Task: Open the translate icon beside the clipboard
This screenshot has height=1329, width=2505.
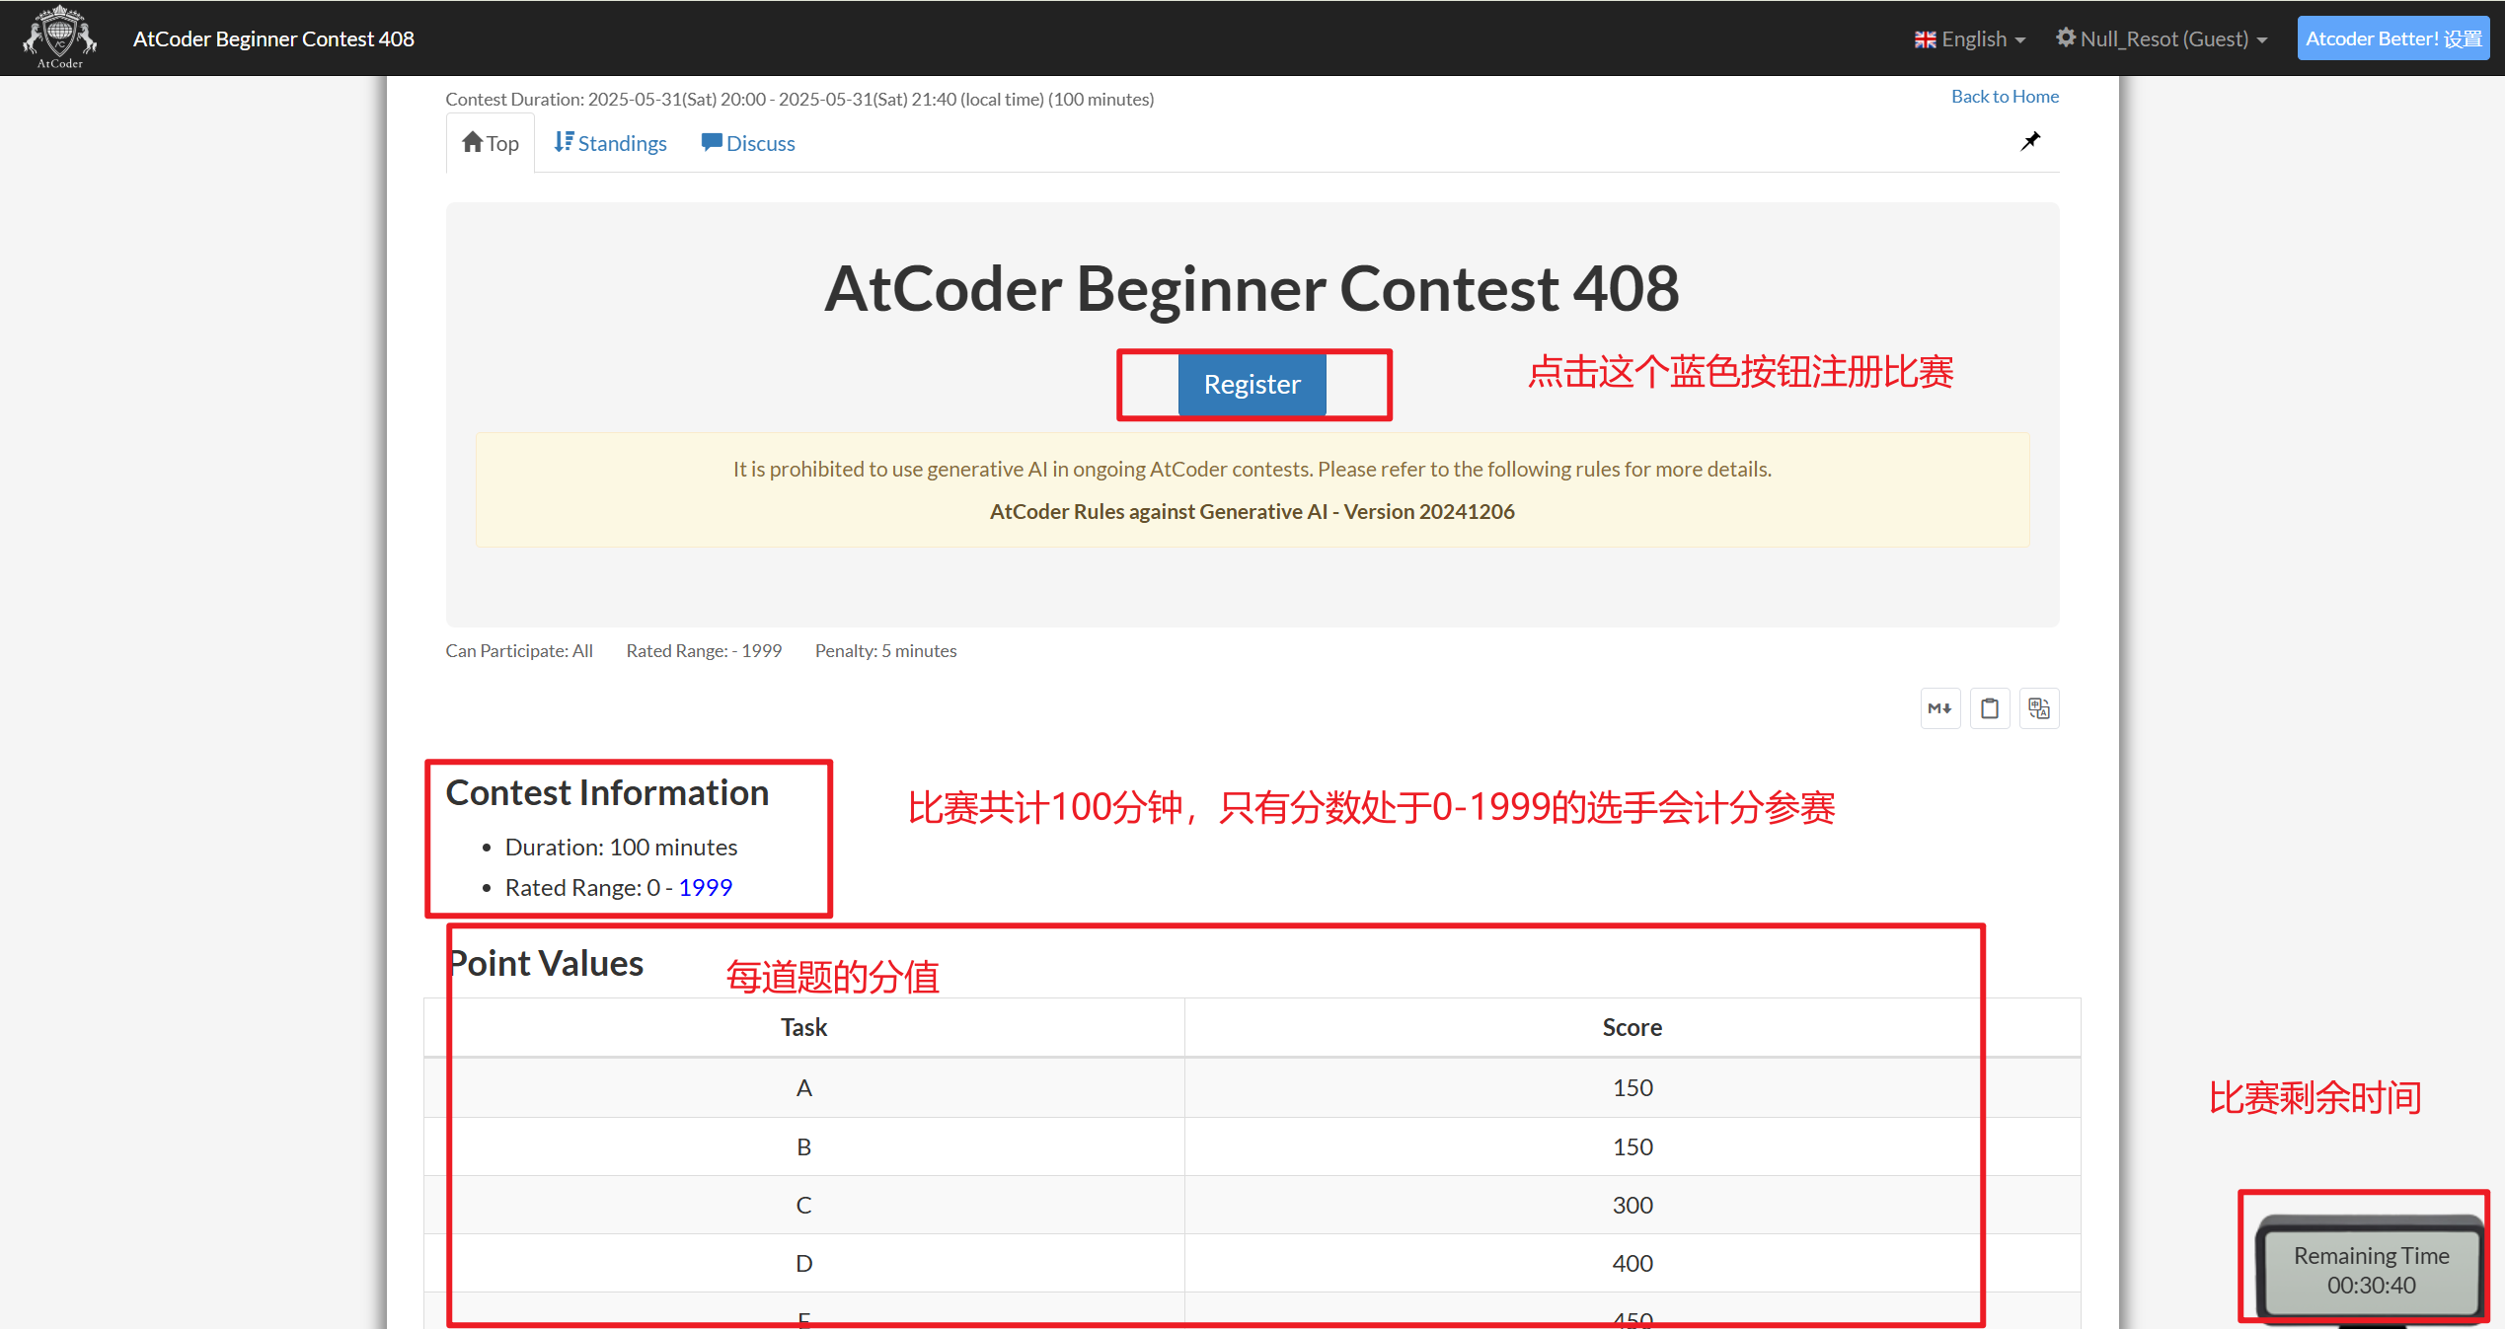Action: pos(2039,708)
